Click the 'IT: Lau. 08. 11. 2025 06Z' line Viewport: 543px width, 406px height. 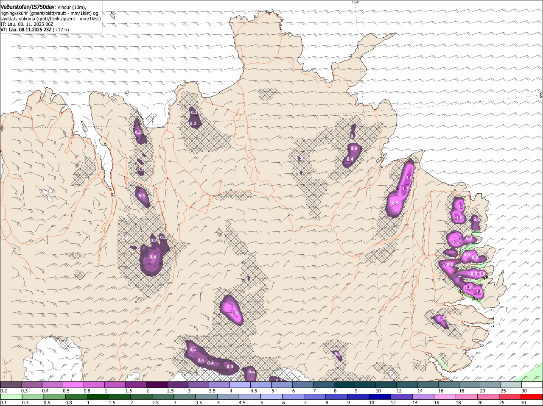point(27,24)
